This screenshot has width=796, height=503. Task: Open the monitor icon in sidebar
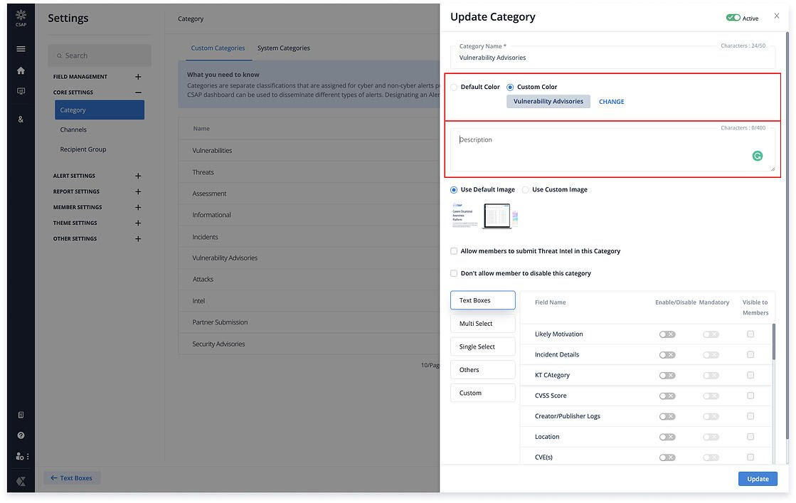click(x=21, y=92)
